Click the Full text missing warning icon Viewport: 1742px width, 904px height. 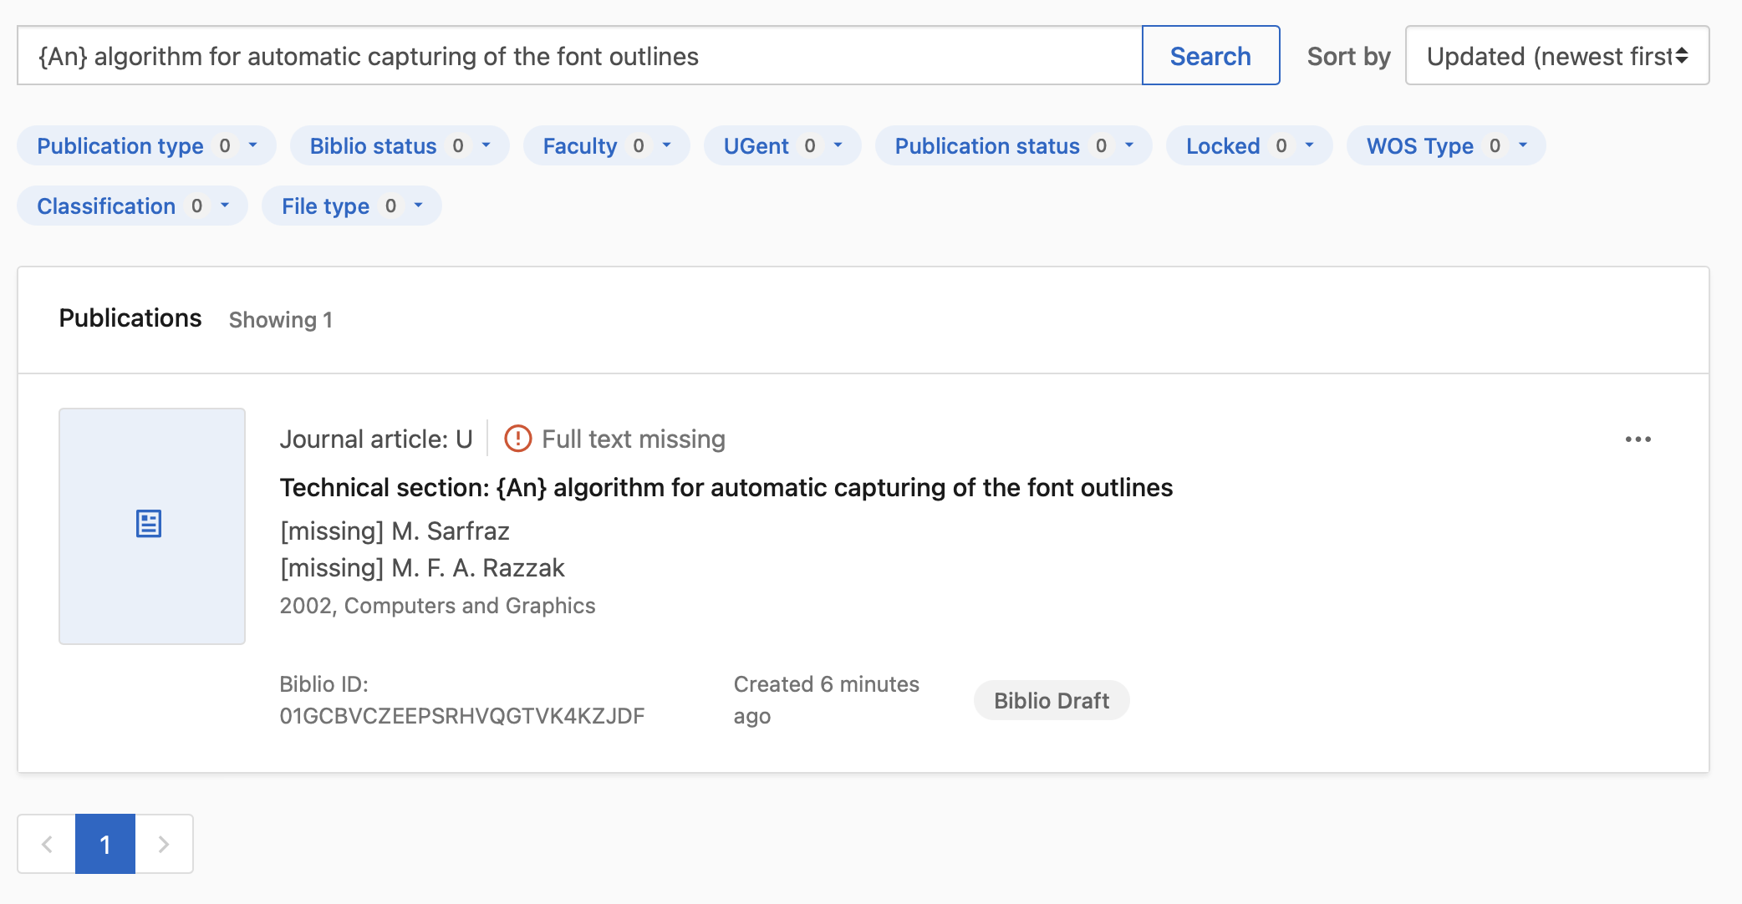coord(517,438)
